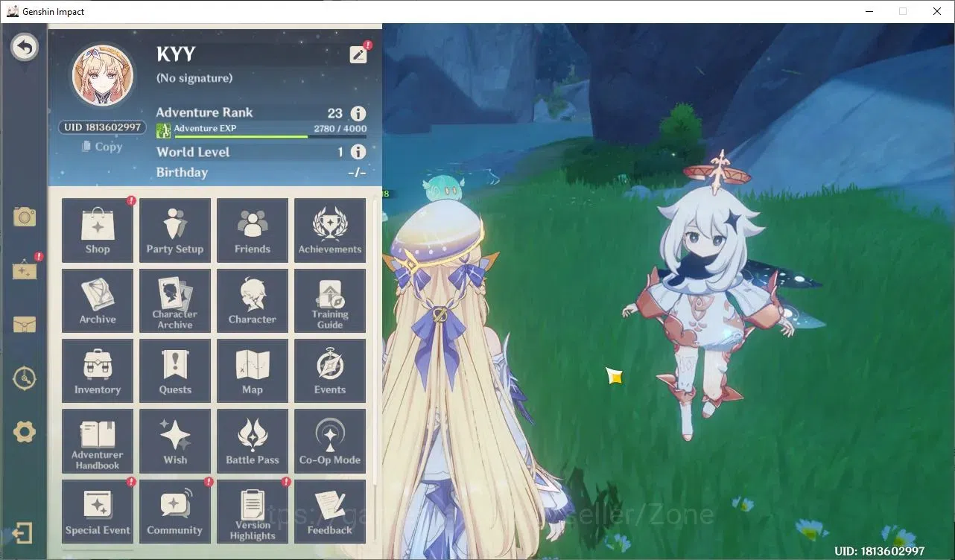Click the World Level label
Image resolution: width=955 pixels, height=560 pixels.
point(193,152)
